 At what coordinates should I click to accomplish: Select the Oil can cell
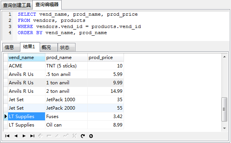(x=66, y=125)
